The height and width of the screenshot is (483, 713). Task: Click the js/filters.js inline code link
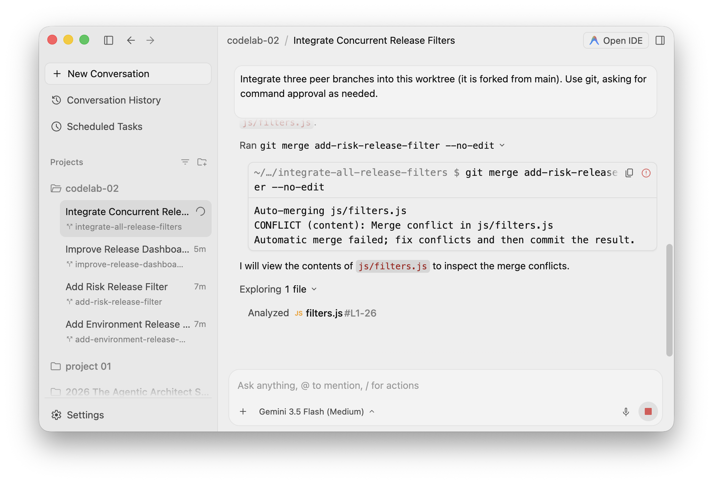click(x=393, y=266)
